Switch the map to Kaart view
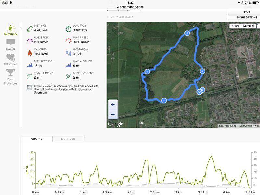Viewport: 260px width, 195px height. coord(235,26)
